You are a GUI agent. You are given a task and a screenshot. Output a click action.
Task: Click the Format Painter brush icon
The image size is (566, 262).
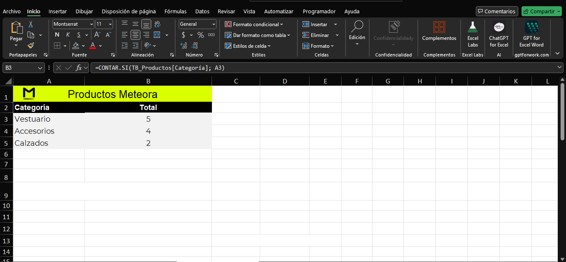point(31,45)
